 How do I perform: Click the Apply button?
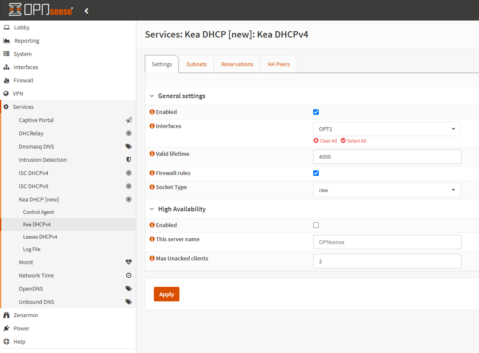click(x=167, y=294)
